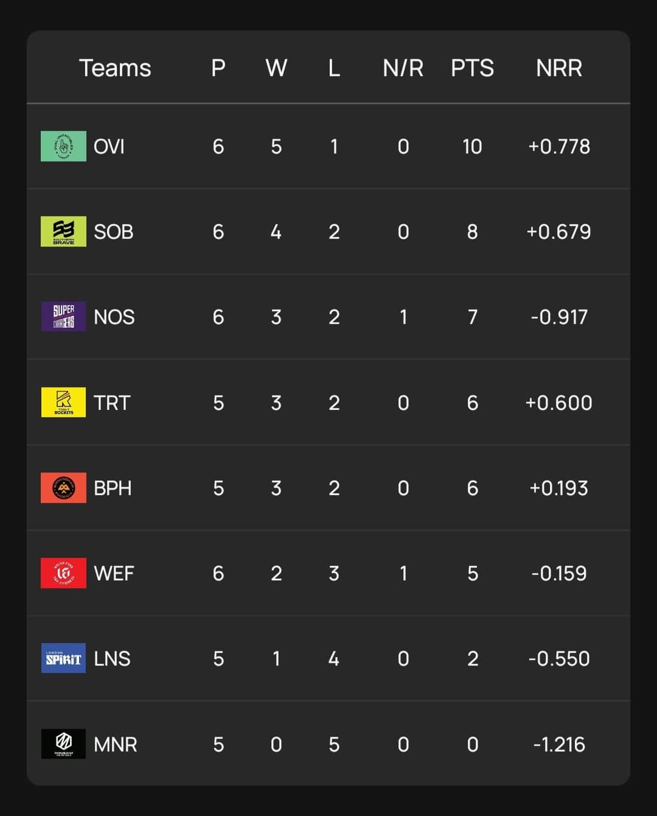The width and height of the screenshot is (657, 816).
Task: Sort standings by PTS column header
Action: (x=472, y=68)
